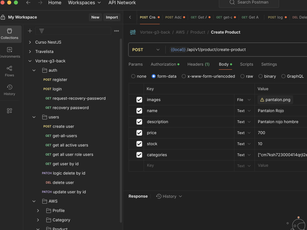
Task: Click the back navigation arrow
Action: pos(28,2)
